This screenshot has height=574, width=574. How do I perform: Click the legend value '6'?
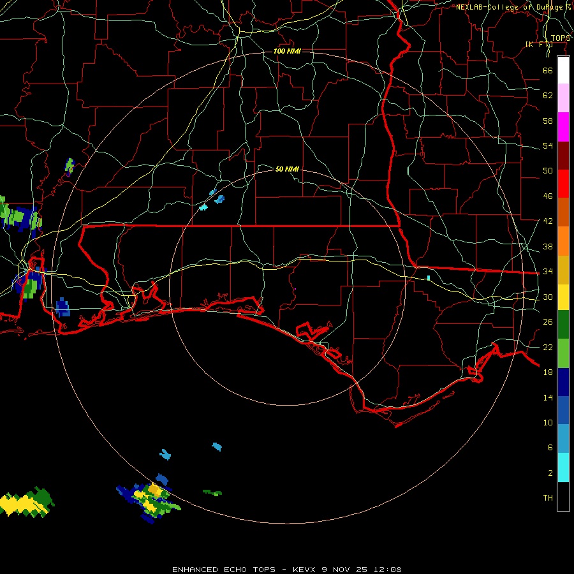click(x=550, y=448)
